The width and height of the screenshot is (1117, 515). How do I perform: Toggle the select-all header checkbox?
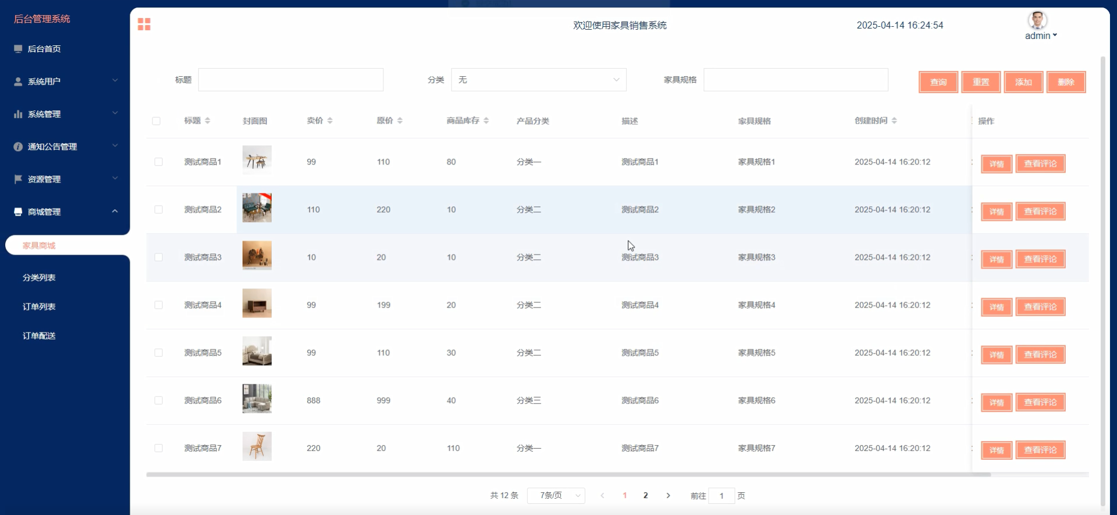point(156,121)
